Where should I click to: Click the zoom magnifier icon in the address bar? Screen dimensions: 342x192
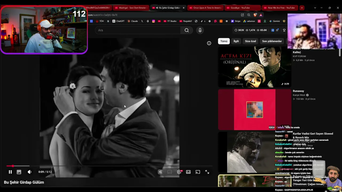[249, 15]
